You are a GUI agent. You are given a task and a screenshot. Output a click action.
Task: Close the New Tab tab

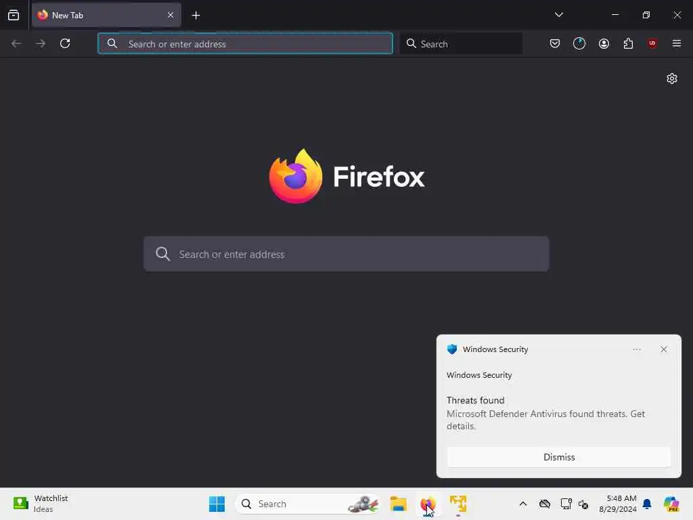[171, 15]
